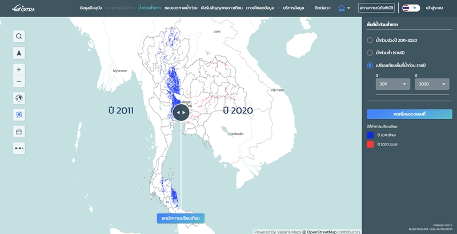Click the GISTDA logo
Image resolution: width=457 pixels, height=234 pixels.
coord(23,8)
